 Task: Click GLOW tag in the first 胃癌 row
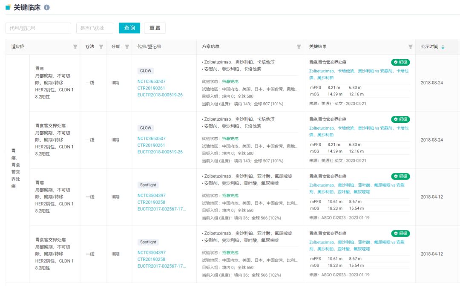tap(146, 71)
